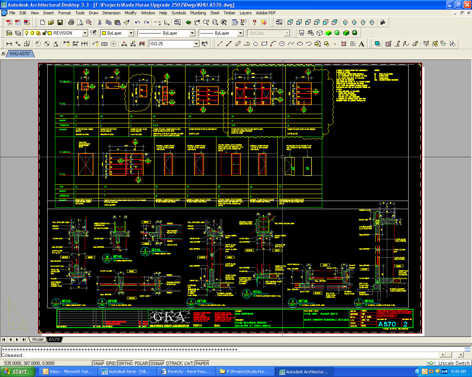Screen dimensions: 472x377
Task: Select the Match Properties paintbrush icon
Action: point(126,22)
